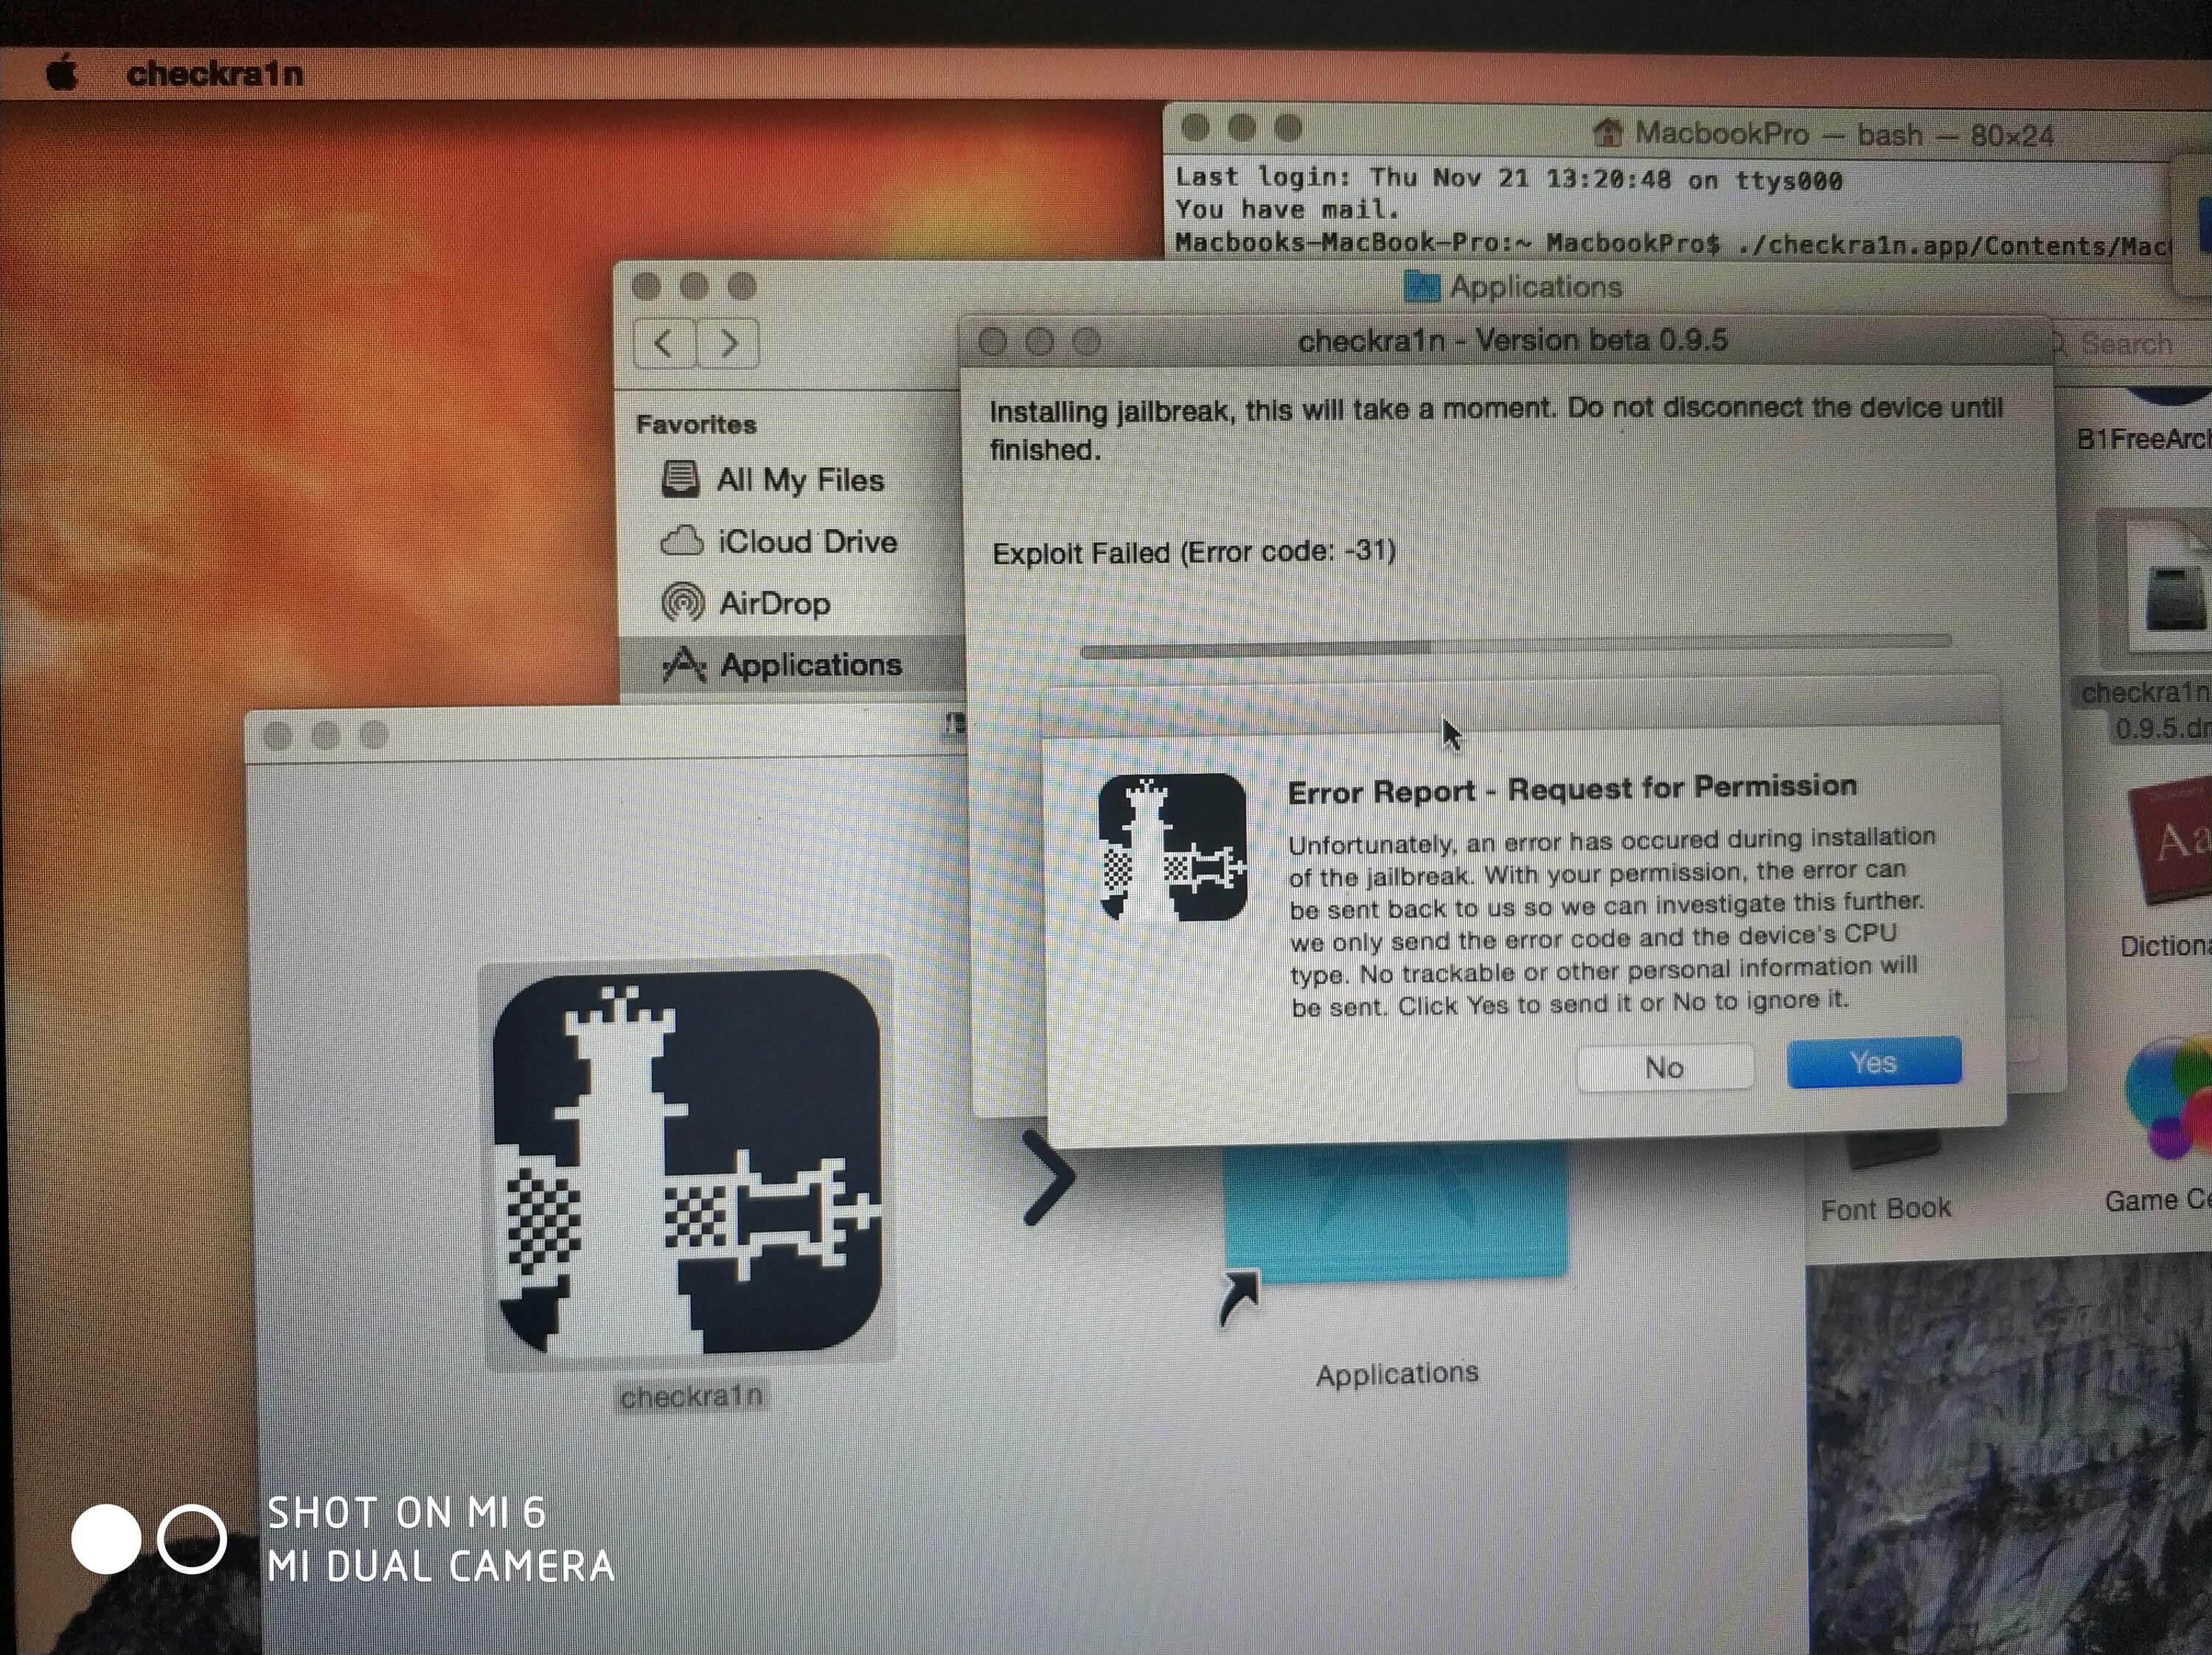Click No to ignore the error report

pyautogui.click(x=1664, y=1067)
